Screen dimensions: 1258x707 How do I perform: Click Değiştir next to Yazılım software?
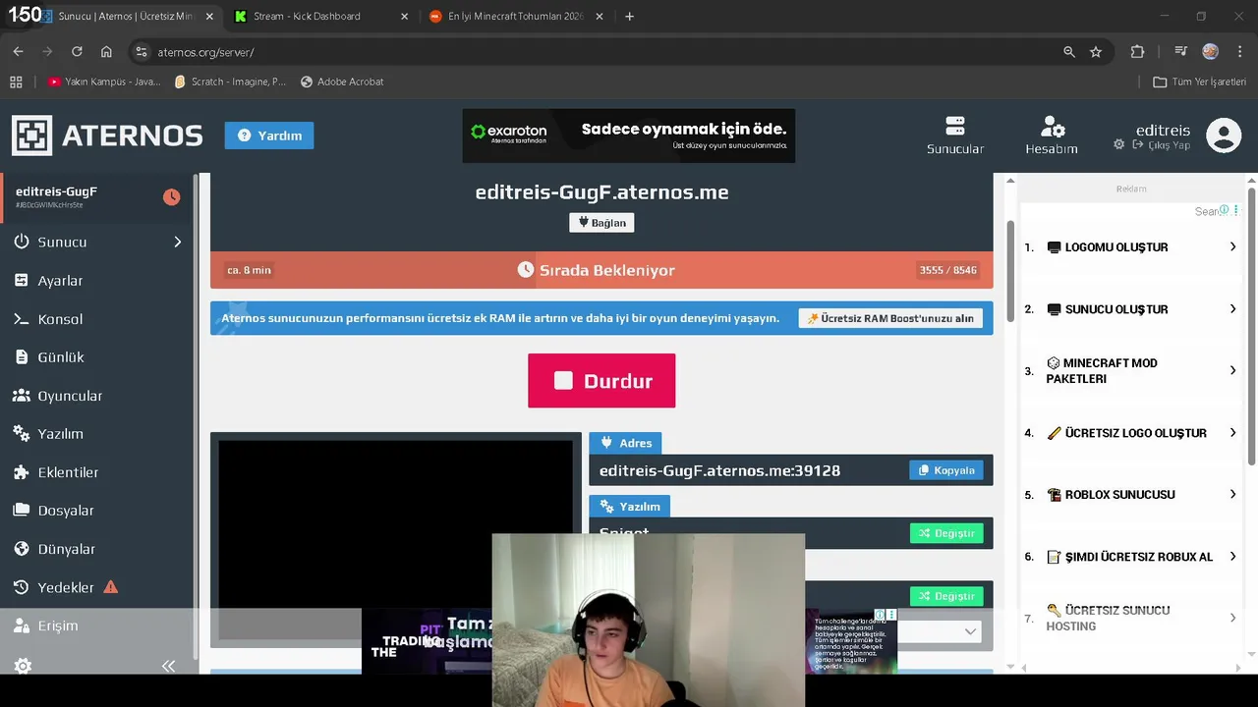(946, 533)
